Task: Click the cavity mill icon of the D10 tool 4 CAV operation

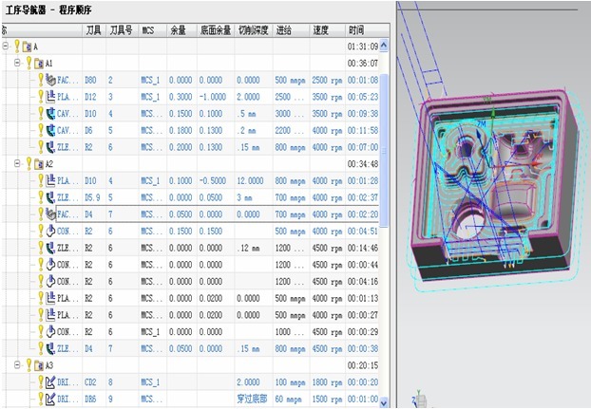Action: (50, 112)
